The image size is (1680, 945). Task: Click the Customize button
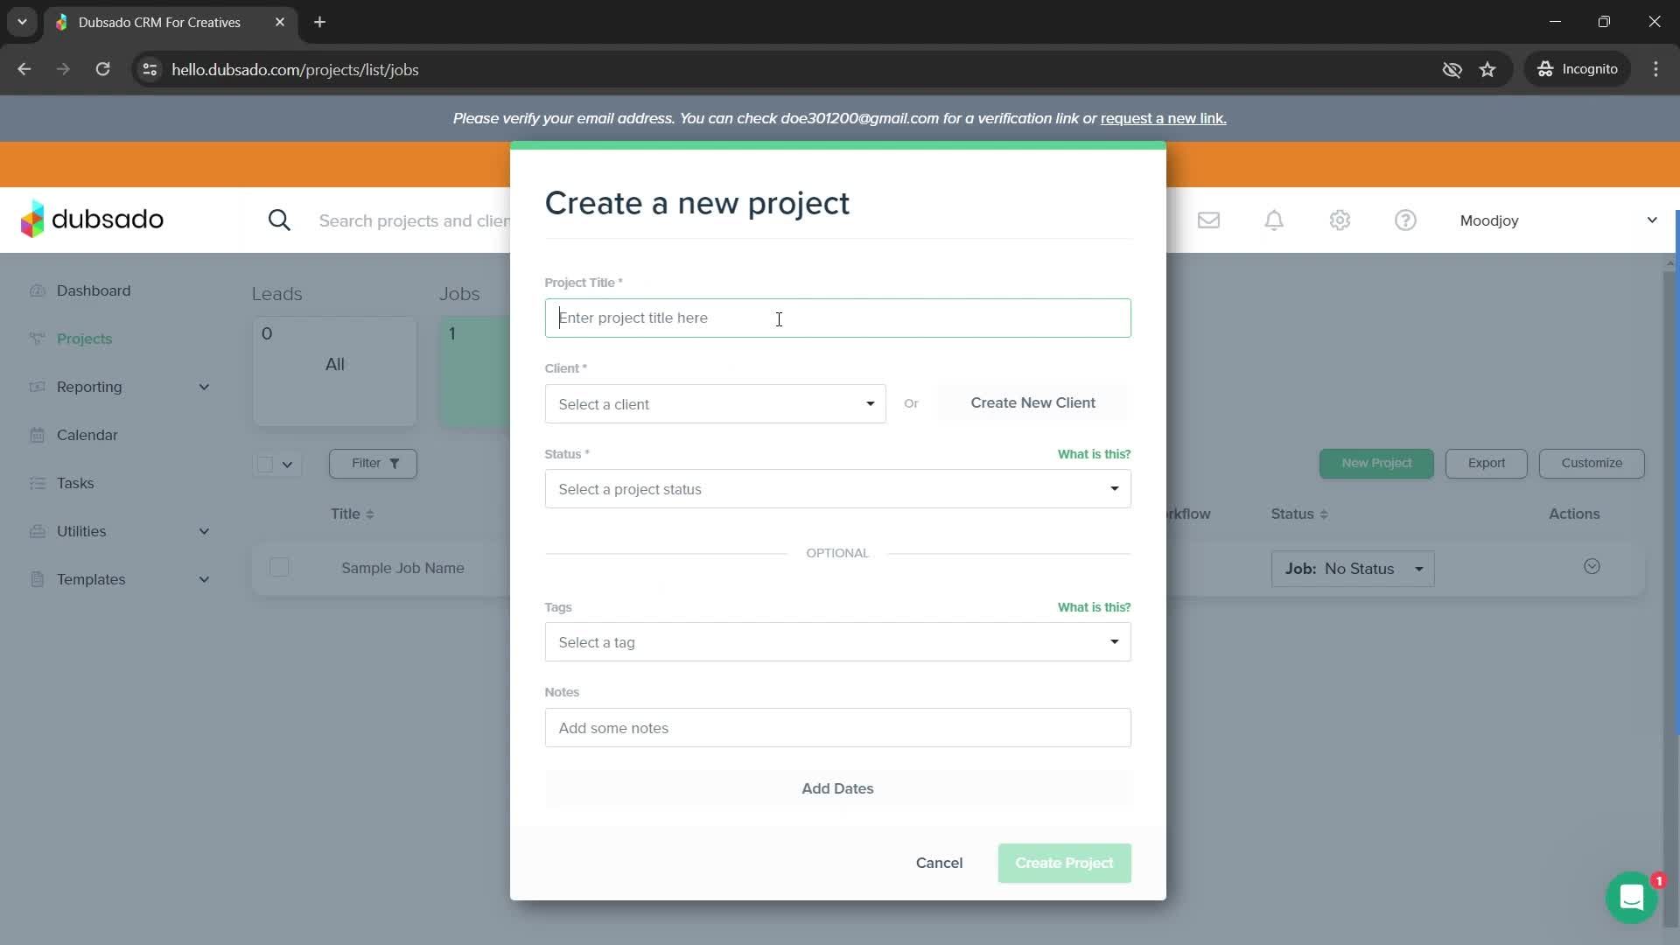coord(1592,463)
